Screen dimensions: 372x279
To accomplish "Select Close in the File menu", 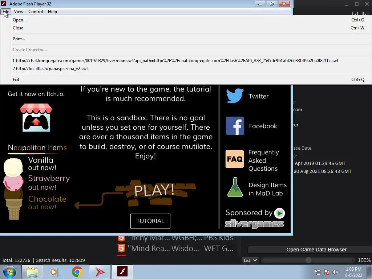I will pyautogui.click(x=186, y=28).
